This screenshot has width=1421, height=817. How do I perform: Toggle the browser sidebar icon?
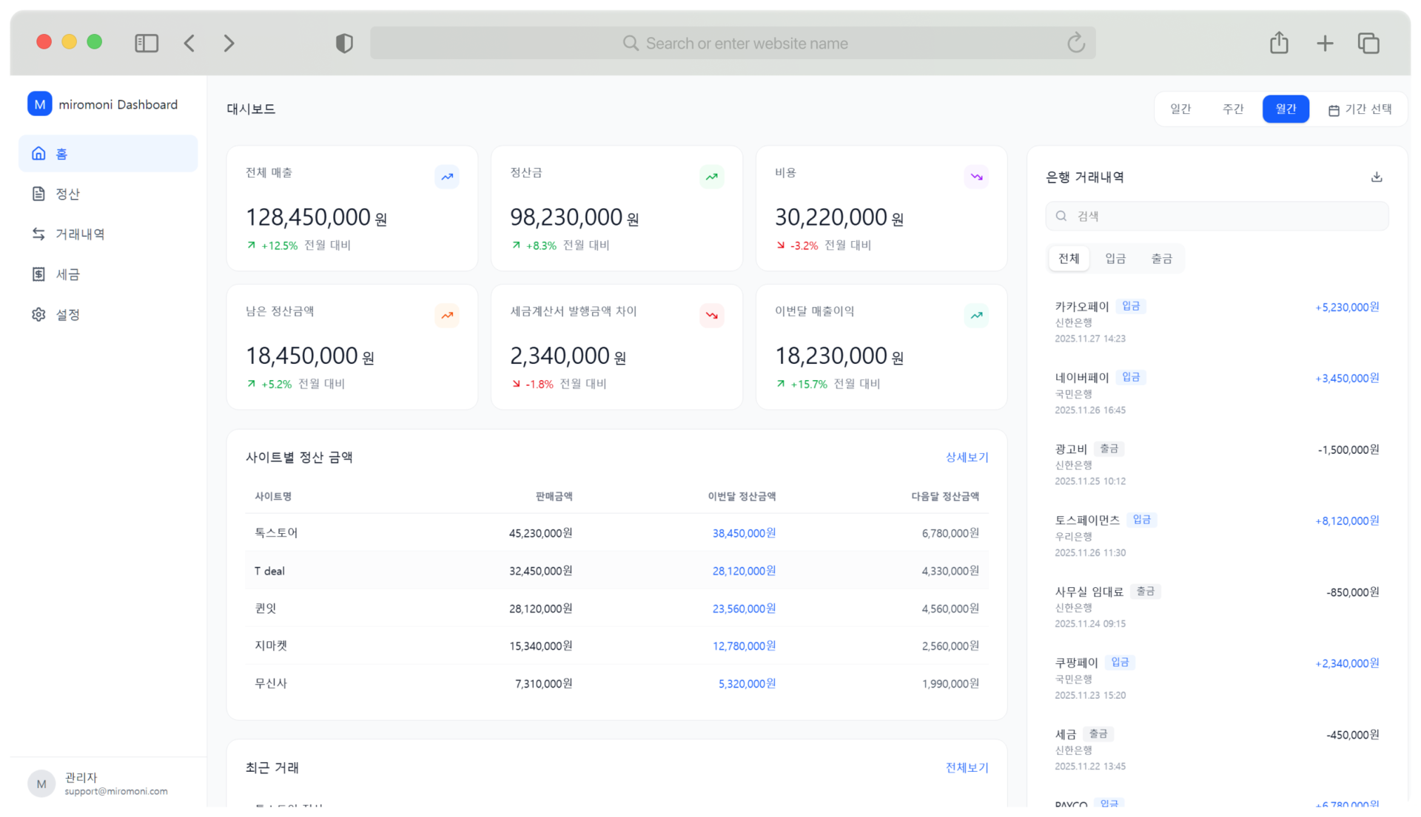coord(147,43)
